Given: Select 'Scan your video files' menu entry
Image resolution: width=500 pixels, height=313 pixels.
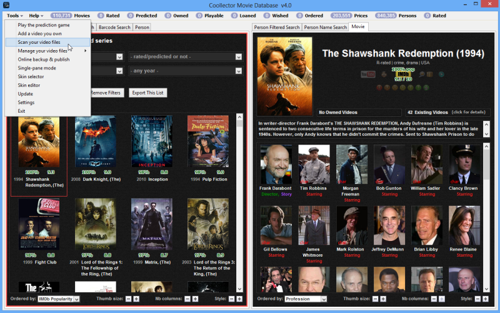Looking at the screenshot, I should coord(39,42).
